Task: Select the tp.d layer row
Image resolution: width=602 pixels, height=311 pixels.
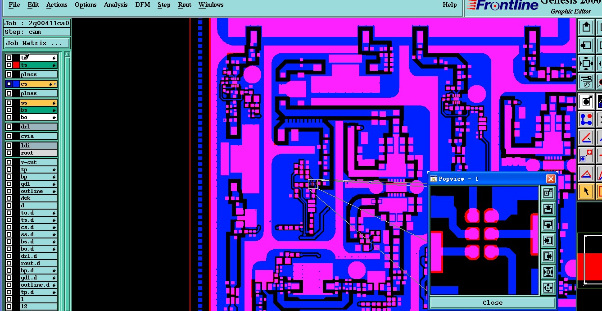Action: (x=39, y=292)
